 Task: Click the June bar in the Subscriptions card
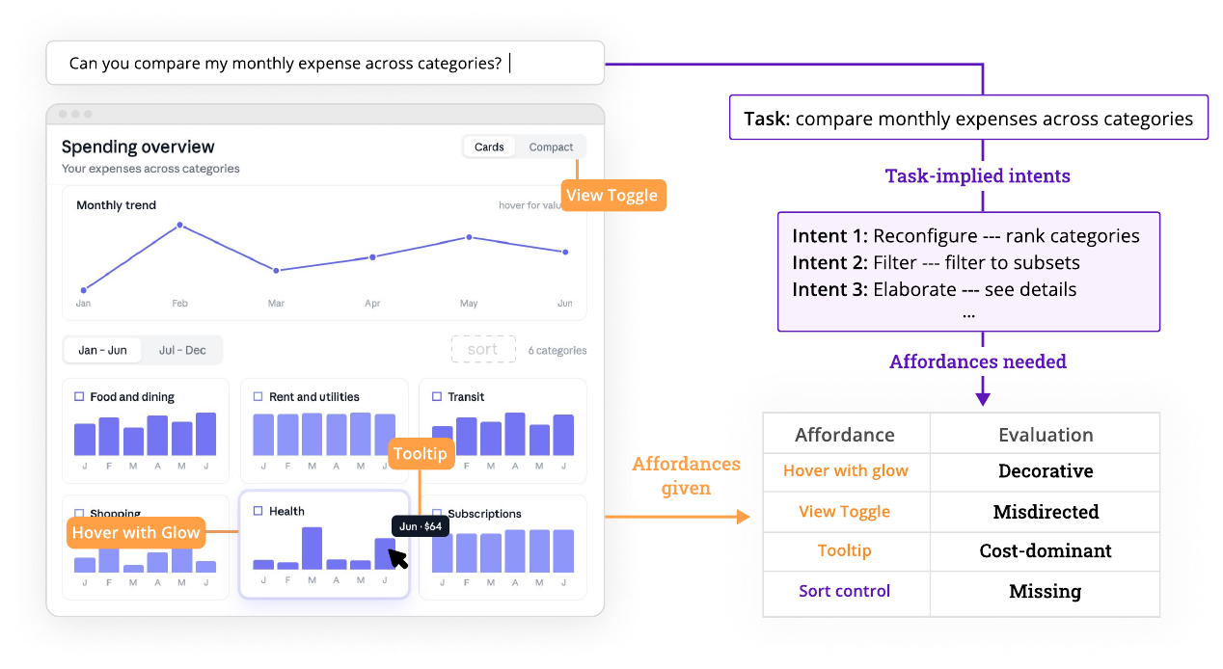point(563,551)
